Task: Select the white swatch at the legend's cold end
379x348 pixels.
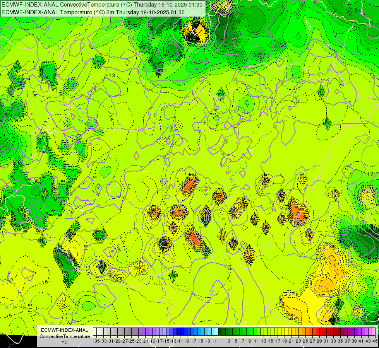Action: (95, 331)
